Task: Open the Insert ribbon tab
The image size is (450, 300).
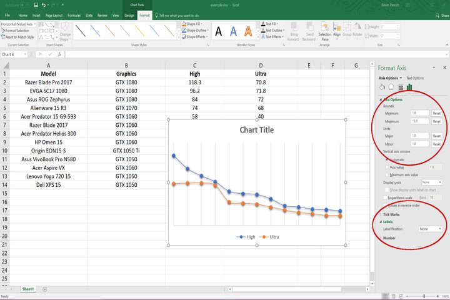Action: 36,15
